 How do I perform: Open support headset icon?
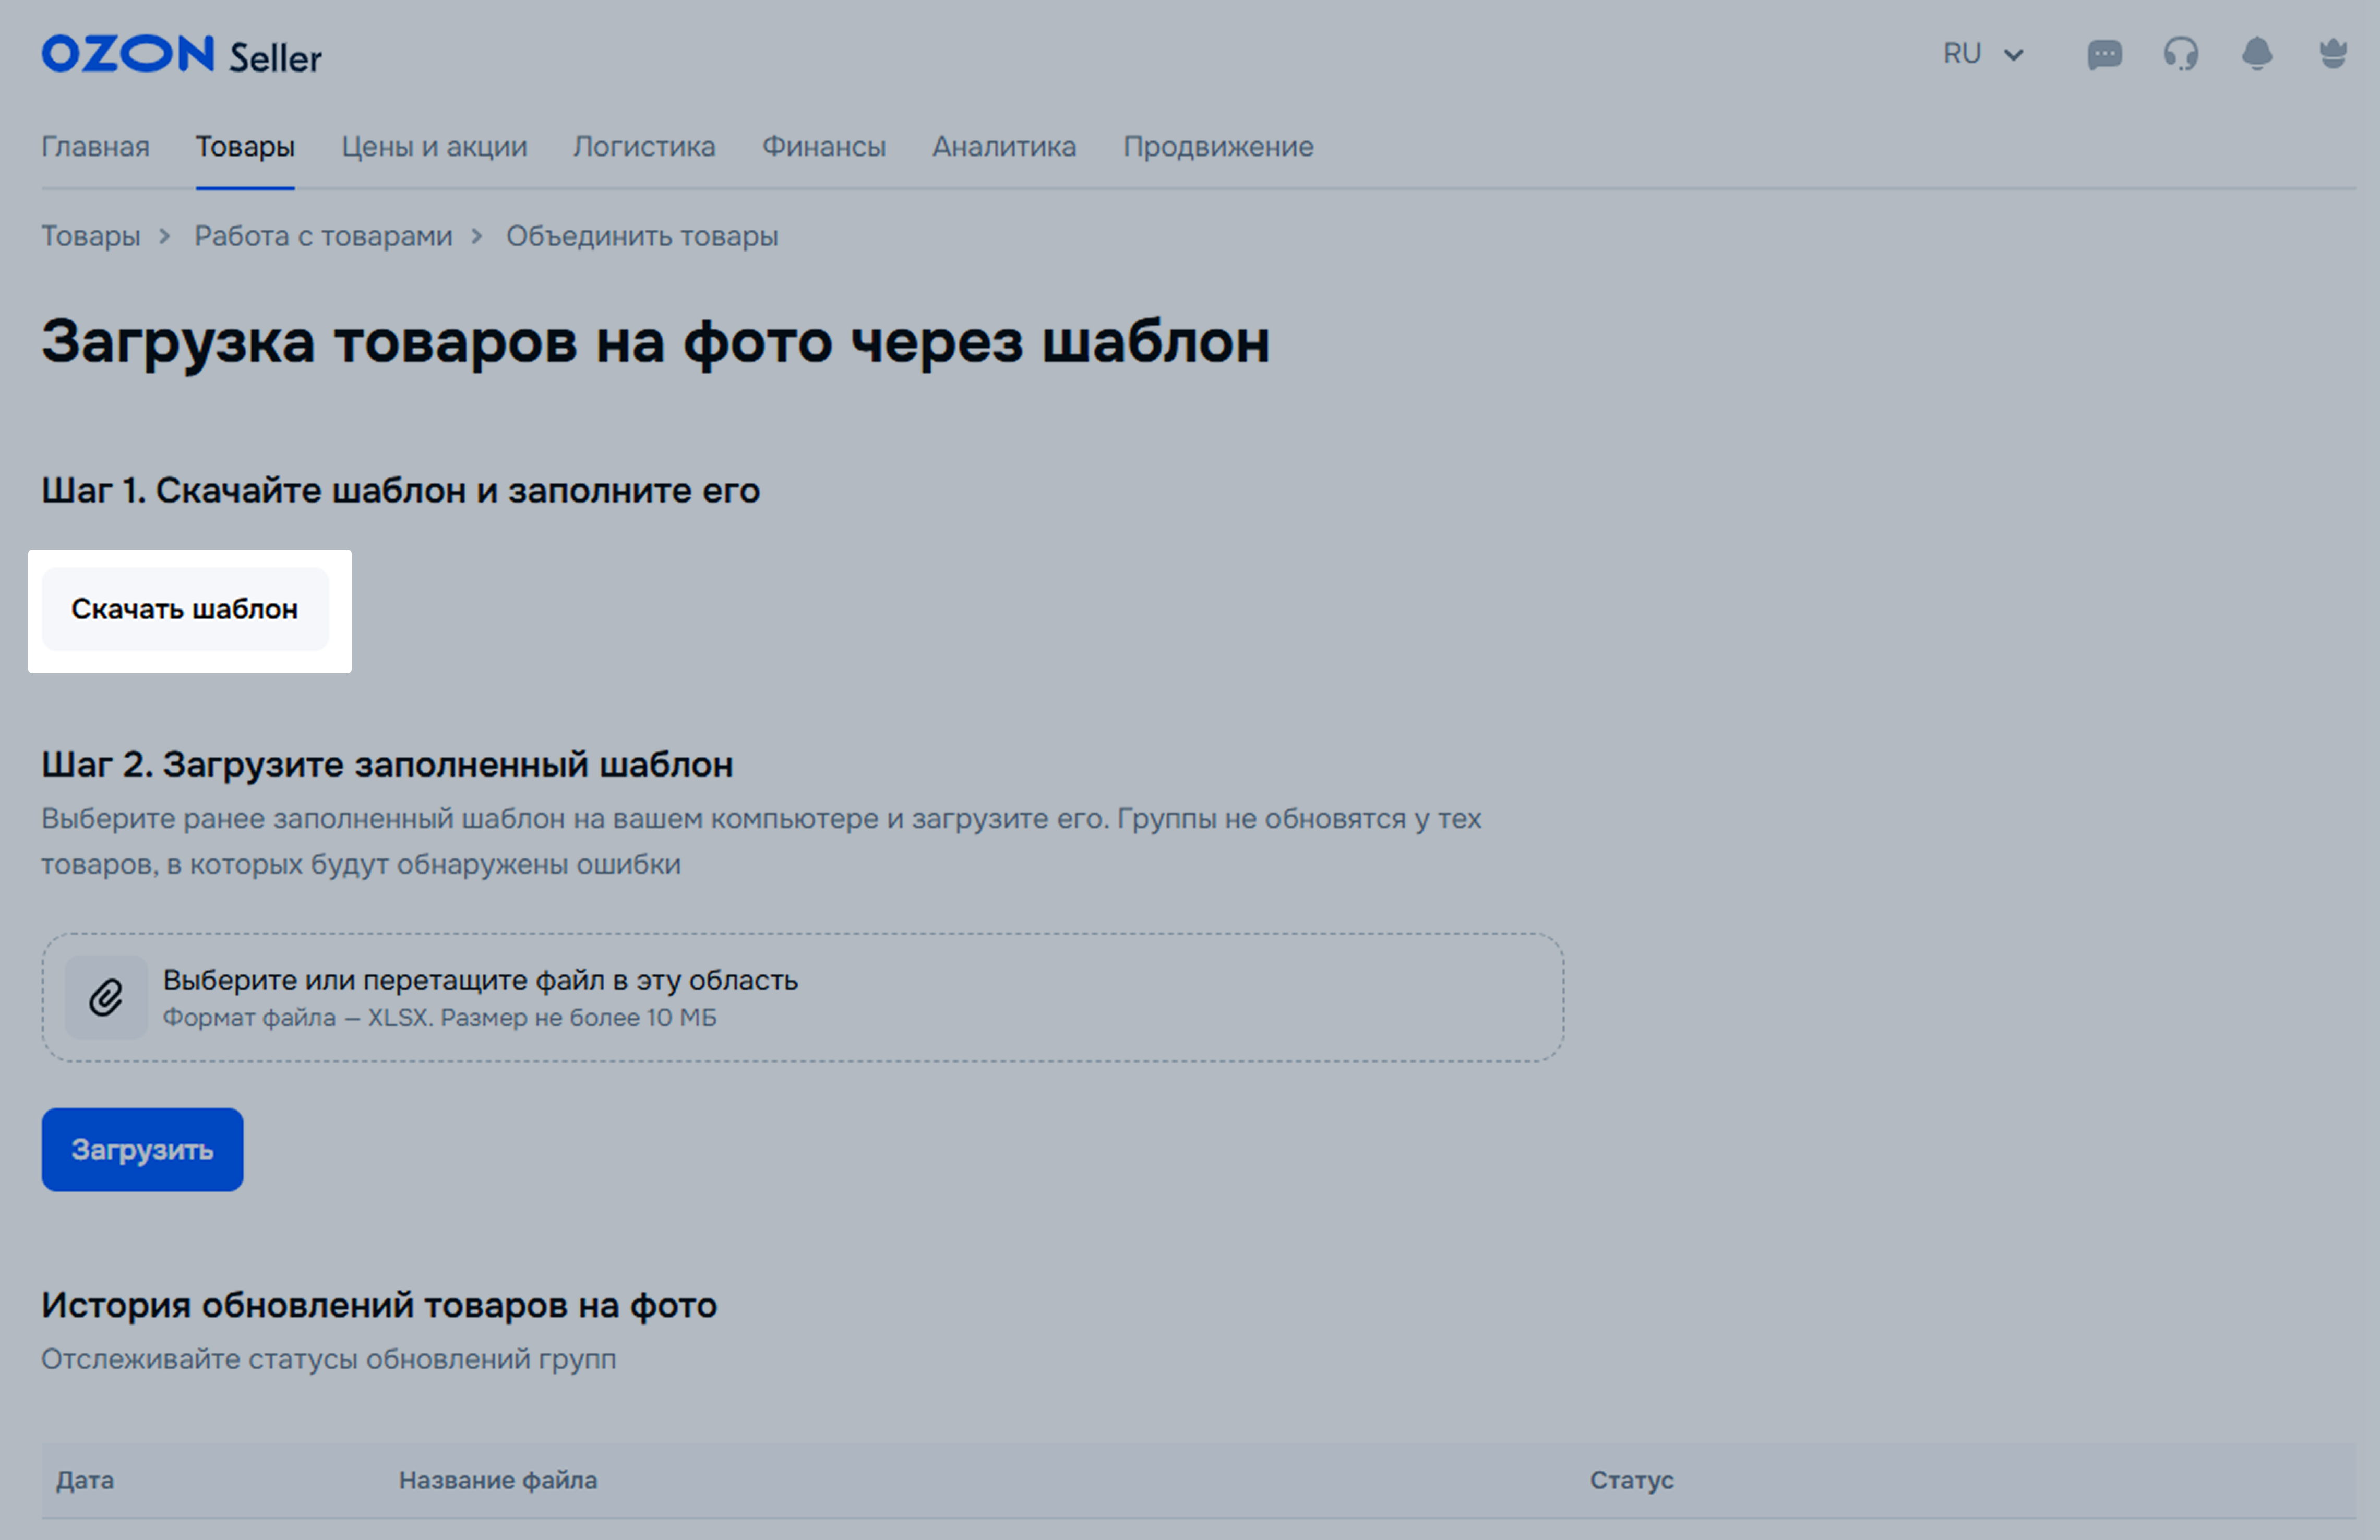pyautogui.click(x=2180, y=54)
